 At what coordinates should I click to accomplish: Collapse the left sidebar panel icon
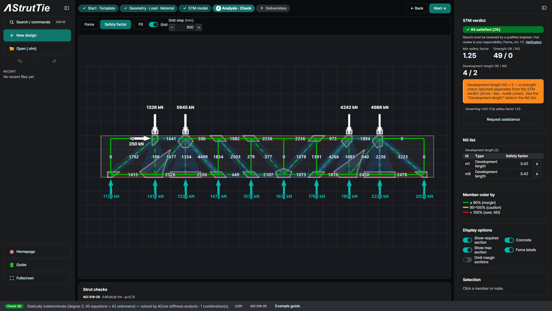[x=67, y=8]
